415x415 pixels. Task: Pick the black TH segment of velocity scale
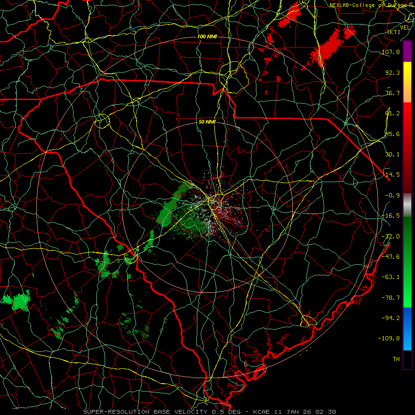407,359
